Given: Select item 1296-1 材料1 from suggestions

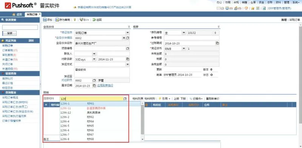Looking at the screenshot, I should pyautogui.click(x=100, y=104).
